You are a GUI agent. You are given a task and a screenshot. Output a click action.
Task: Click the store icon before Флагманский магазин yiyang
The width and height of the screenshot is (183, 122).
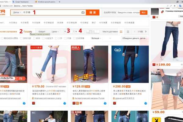pyautogui.click(x=32, y=99)
